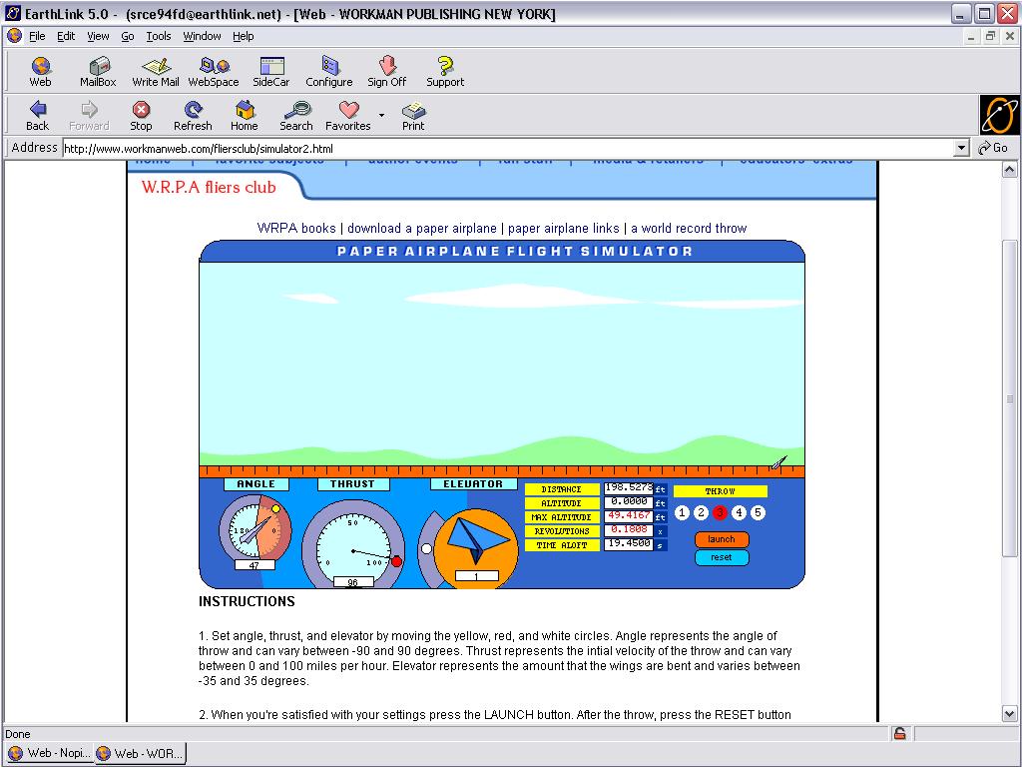Image resolution: width=1022 pixels, height=767 pixels.
Task: Click the Sign Off icon
Action: click(x=386, y=71)
